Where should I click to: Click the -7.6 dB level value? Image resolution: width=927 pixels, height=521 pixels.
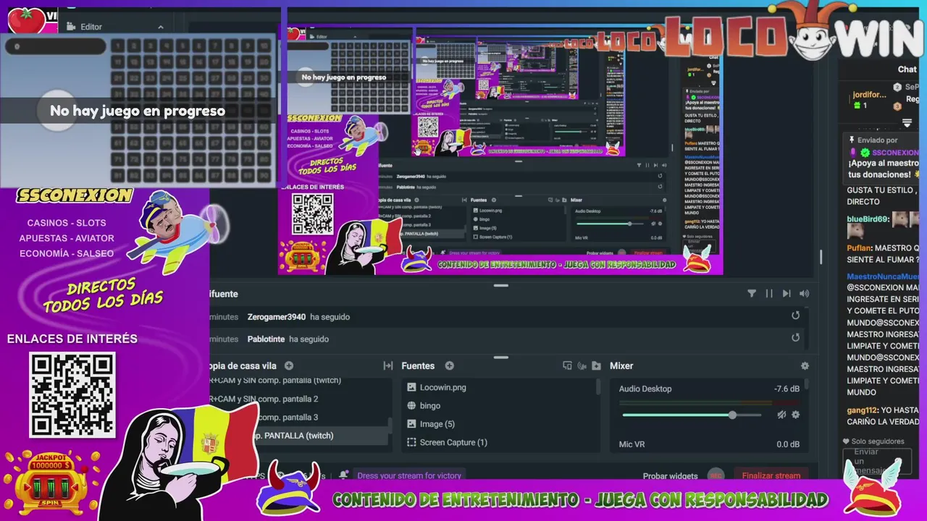click(787, 389)
